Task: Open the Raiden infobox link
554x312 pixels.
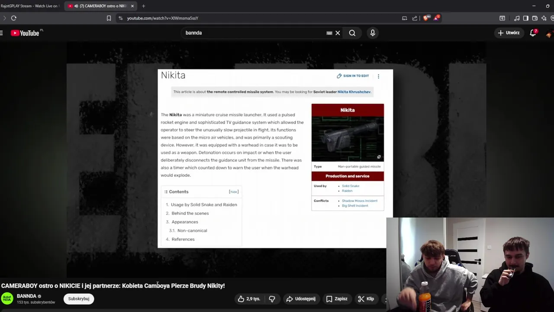Action: [x=347, y=191]
